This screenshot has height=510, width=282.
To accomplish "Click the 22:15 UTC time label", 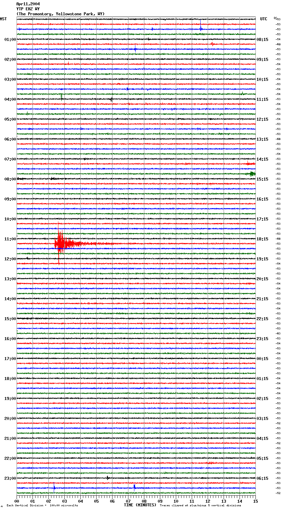I will (262, 319).
